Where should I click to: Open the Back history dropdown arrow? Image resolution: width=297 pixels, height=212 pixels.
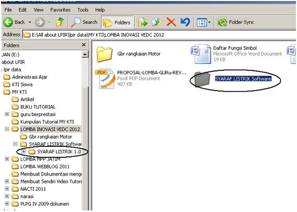tap(30, 22)
